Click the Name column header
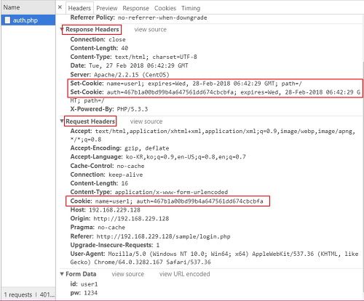 point(28,7)
